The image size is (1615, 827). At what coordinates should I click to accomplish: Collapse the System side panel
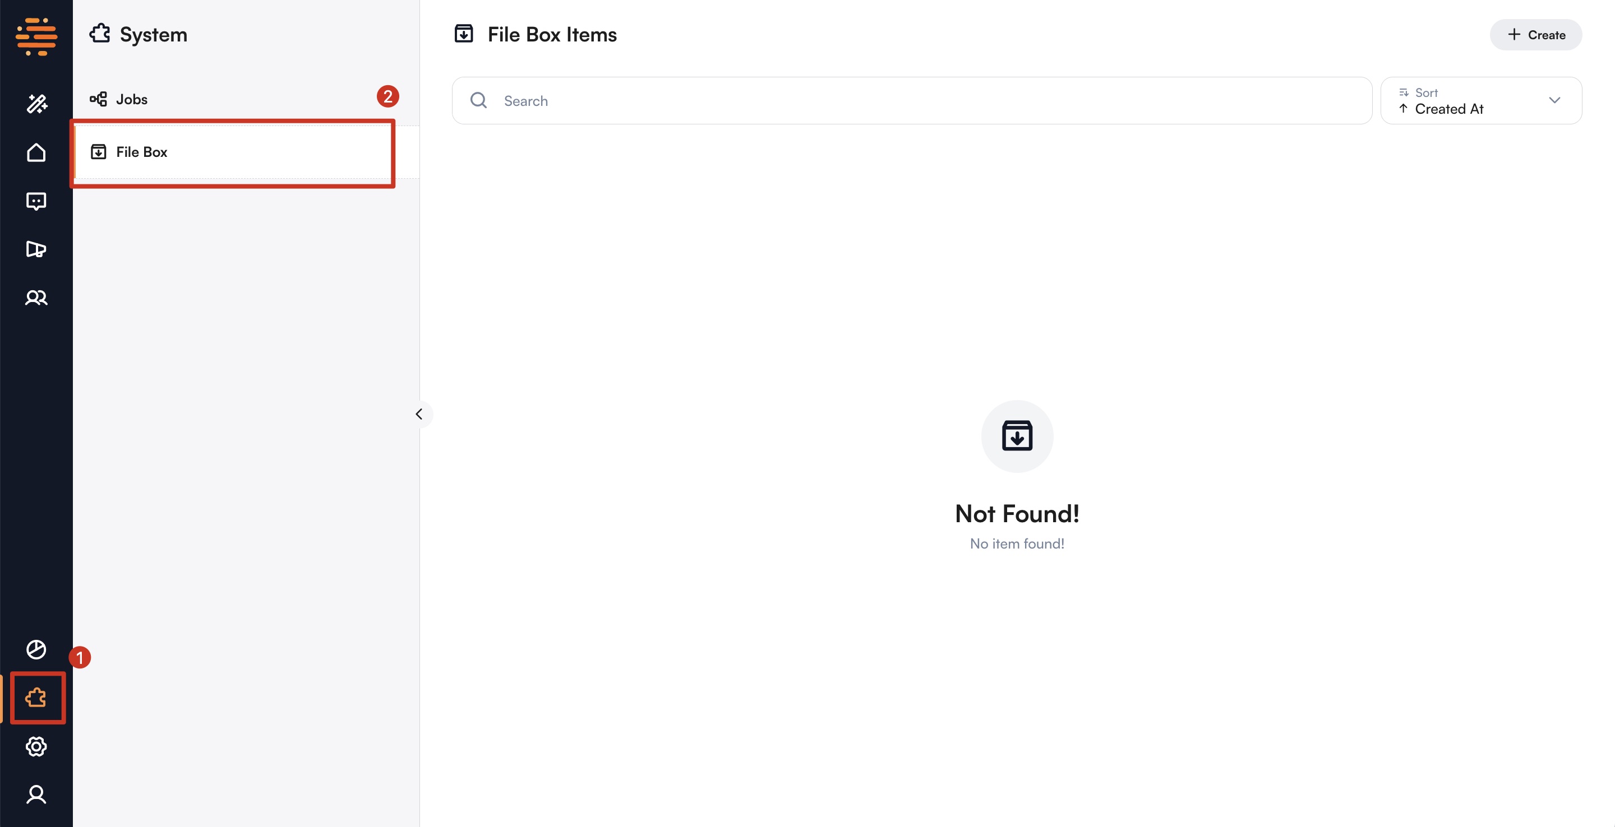coord(419,414)
